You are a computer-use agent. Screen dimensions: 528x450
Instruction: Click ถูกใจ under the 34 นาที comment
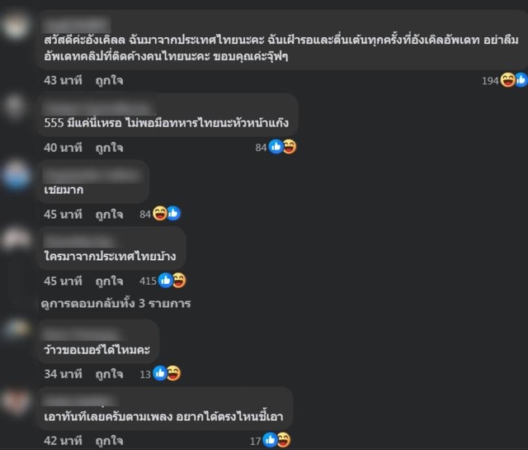pos(109,374)
